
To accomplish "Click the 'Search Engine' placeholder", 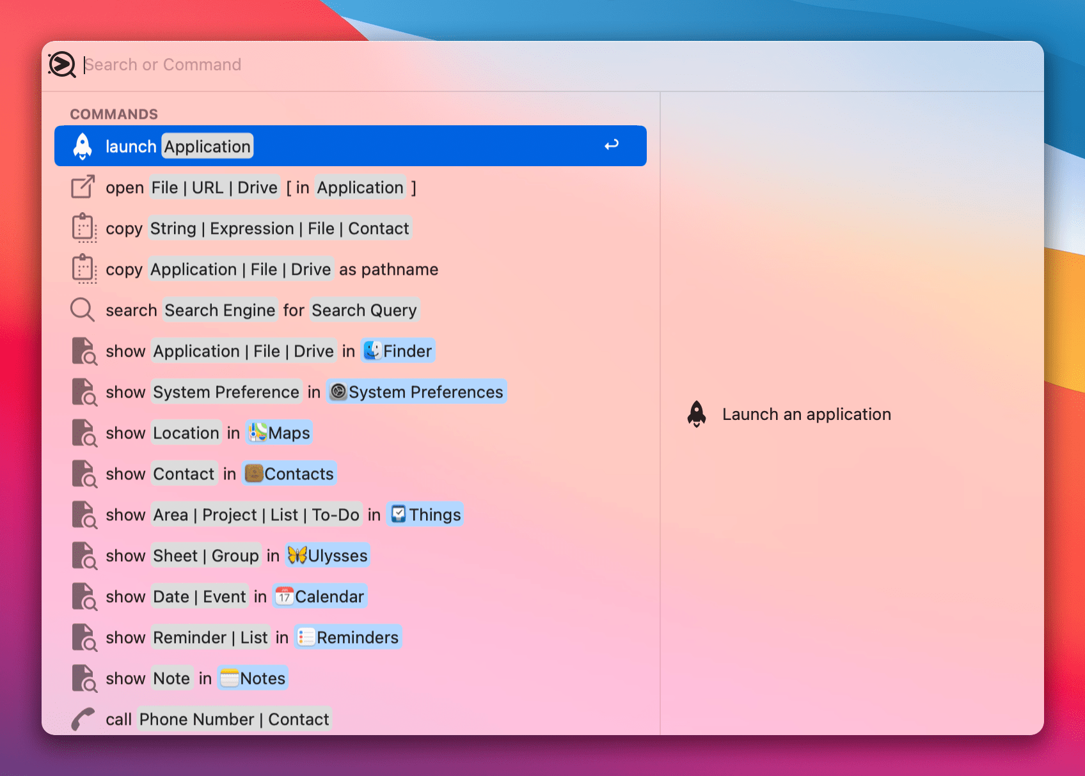I will coord(220,310).
